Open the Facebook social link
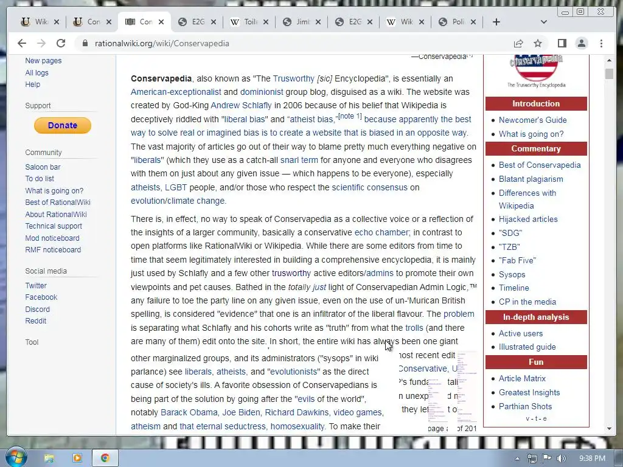 tap(41, 297)
